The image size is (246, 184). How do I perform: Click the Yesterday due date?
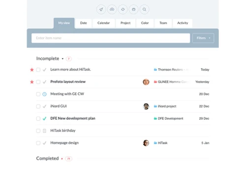click(x=202, y=82)
